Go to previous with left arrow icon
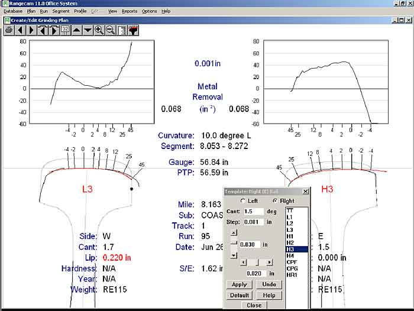The image size is (414, 311). (x=20, y=30)
